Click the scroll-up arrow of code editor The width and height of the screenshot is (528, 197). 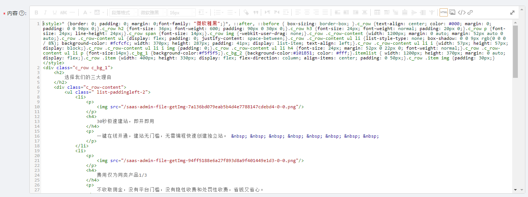[x=515, y=22]
